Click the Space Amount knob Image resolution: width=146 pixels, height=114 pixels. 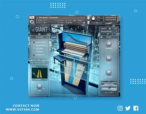coord(109,44)
